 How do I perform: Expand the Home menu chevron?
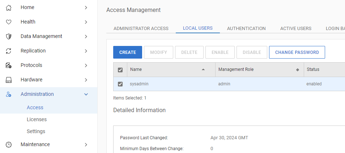[x=86, y=7]
